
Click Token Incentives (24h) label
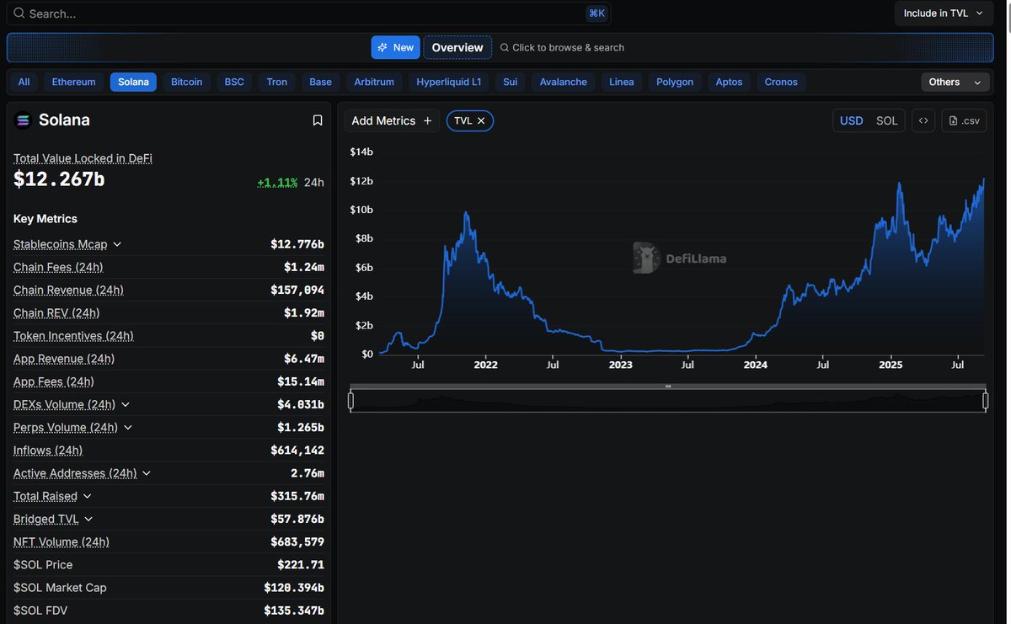coord(73,335)
